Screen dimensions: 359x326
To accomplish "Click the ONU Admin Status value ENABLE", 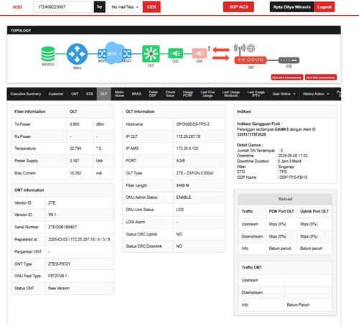I will click(x=184, y=197).
